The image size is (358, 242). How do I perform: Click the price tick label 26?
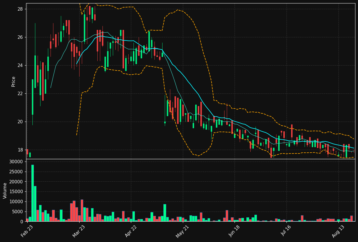[x=20, y=37]
